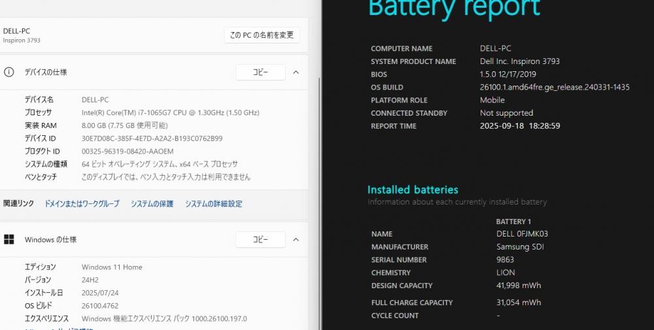The width and height of the screenshot is (654, 330).
Task: Select the OS build value 26100.4762
Action: (100, 306)
